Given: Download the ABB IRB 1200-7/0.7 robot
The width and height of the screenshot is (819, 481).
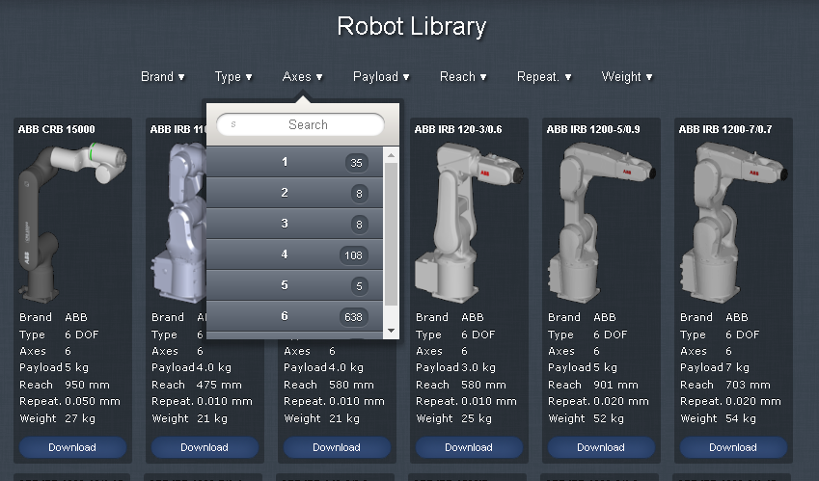Looking at the screenshot, I should click(x=733, y=447).
